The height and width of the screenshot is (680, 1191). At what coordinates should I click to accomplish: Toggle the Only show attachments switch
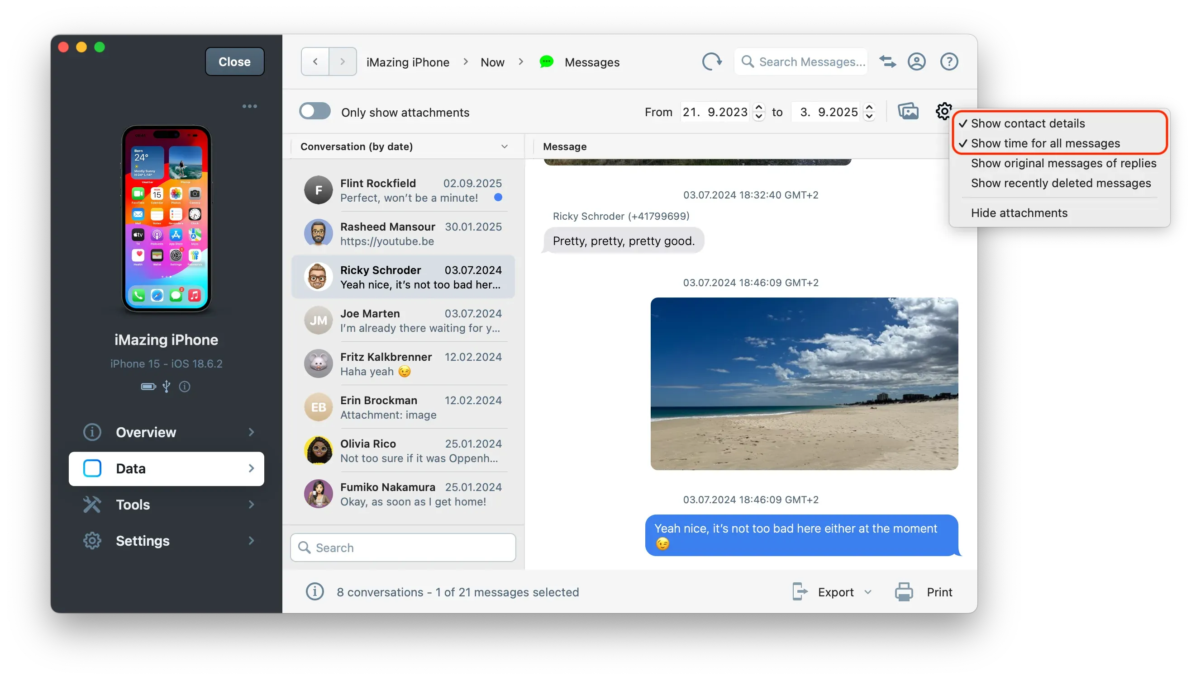point(314,111)
